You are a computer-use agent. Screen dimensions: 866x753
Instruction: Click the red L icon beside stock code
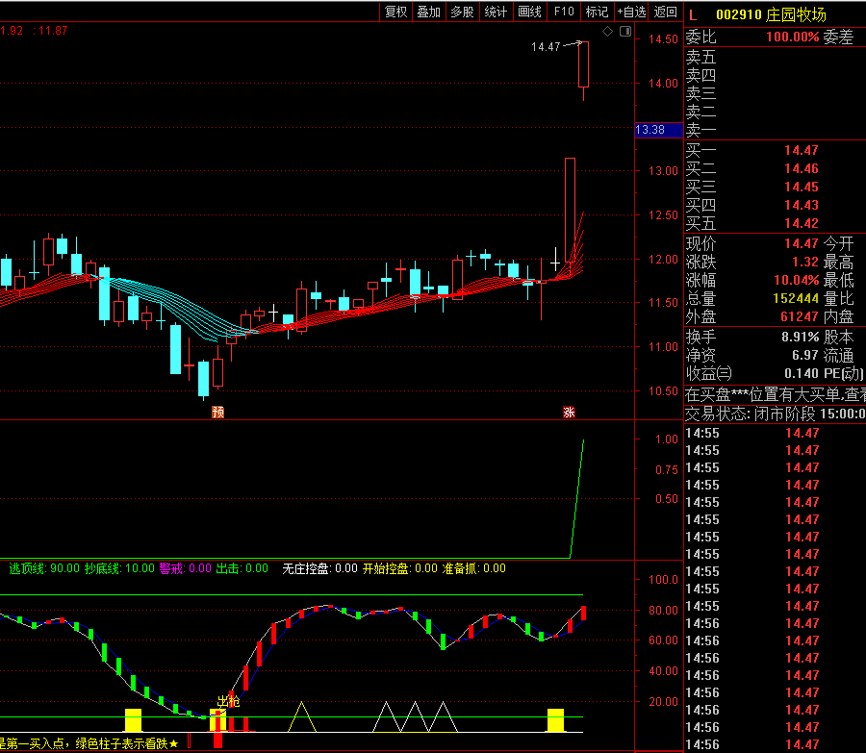tap(693, 15)
